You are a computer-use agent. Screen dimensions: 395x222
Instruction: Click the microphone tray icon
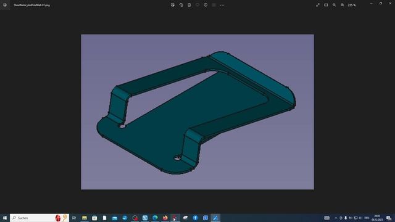click(x=346, y=218)
